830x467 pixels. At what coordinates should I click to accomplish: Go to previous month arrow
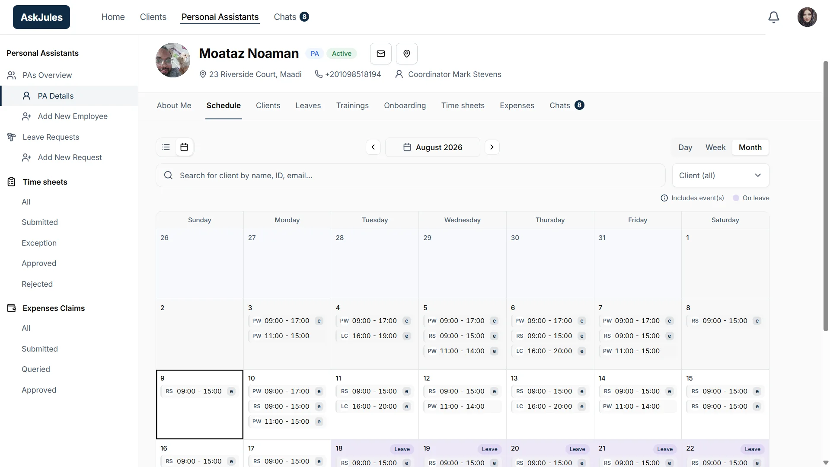coord(373,147)
